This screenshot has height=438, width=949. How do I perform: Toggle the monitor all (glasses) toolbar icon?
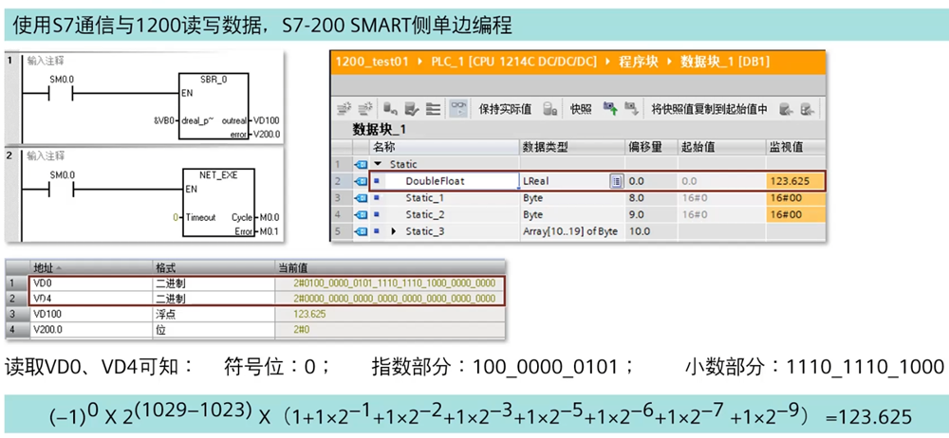coord(458,109)
